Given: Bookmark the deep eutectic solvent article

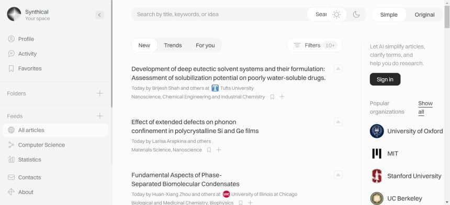Looking at the screenshot, I should tap(272, 97).
